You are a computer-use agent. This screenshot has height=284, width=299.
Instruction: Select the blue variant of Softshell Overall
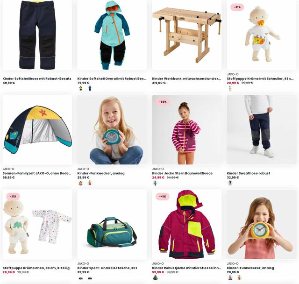pos(90,88)
